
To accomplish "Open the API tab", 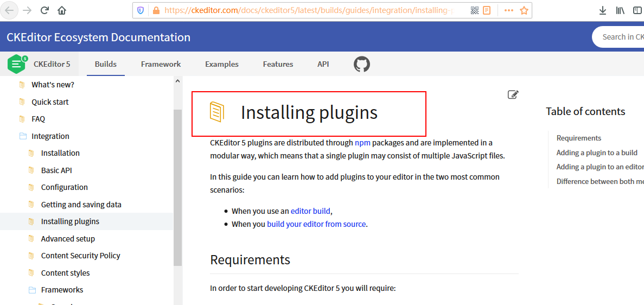I will [323, 64].
